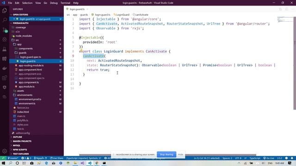This screenshot has width=296, height=166.
Task: Click Go Live in the status bar
Action: pyautogui.click(x=269, y=158)
